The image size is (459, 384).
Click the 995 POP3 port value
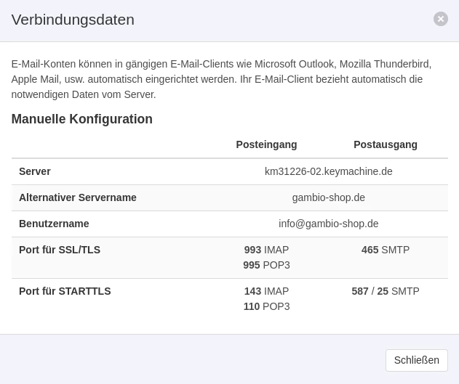[266, 265]
